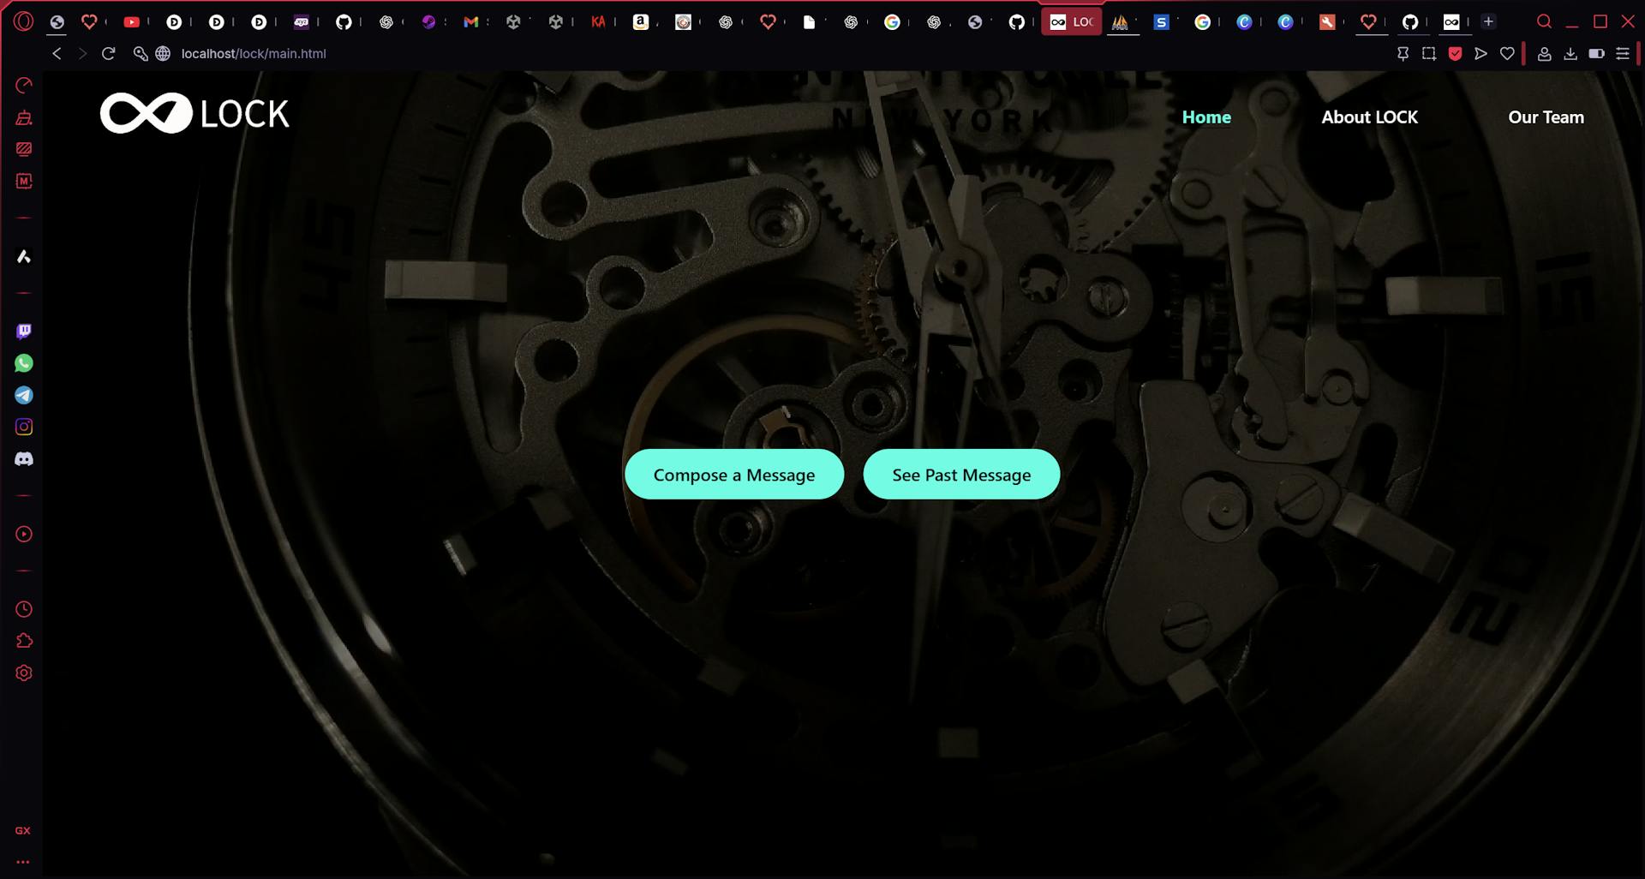The image size is (1645, 879).
Task: Toggle the battery saver icon
Action: click(1596, 53)
